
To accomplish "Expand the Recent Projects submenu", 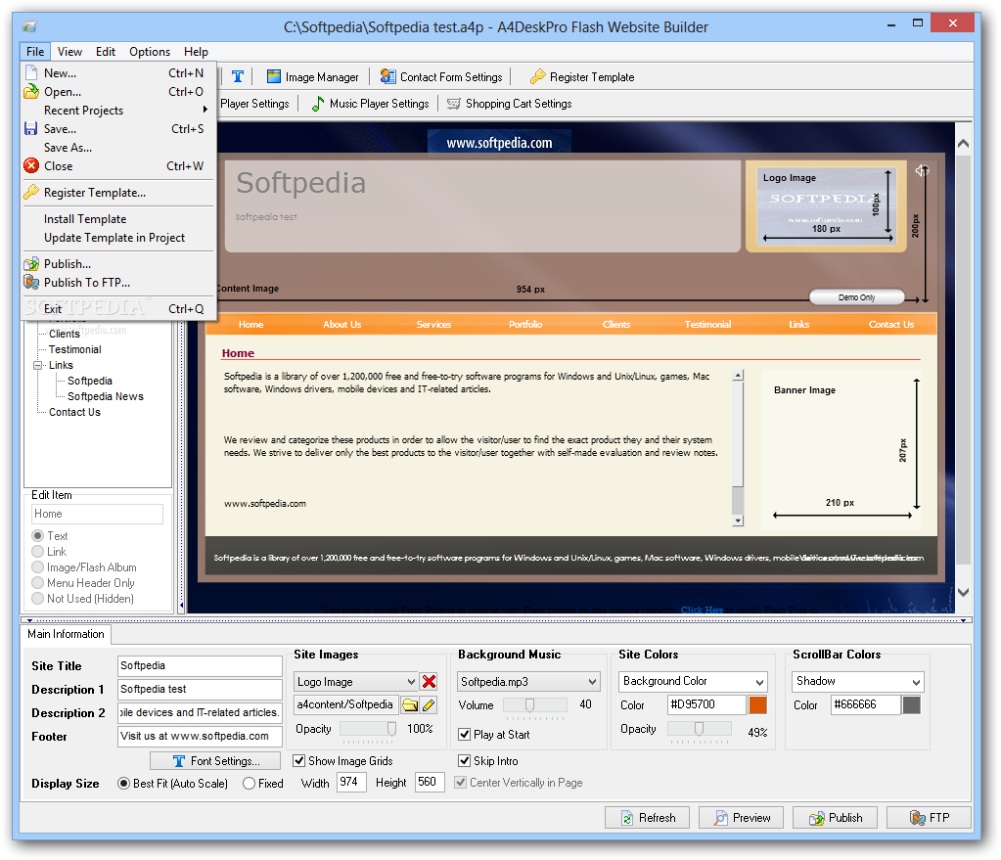I will click(118, 110).
